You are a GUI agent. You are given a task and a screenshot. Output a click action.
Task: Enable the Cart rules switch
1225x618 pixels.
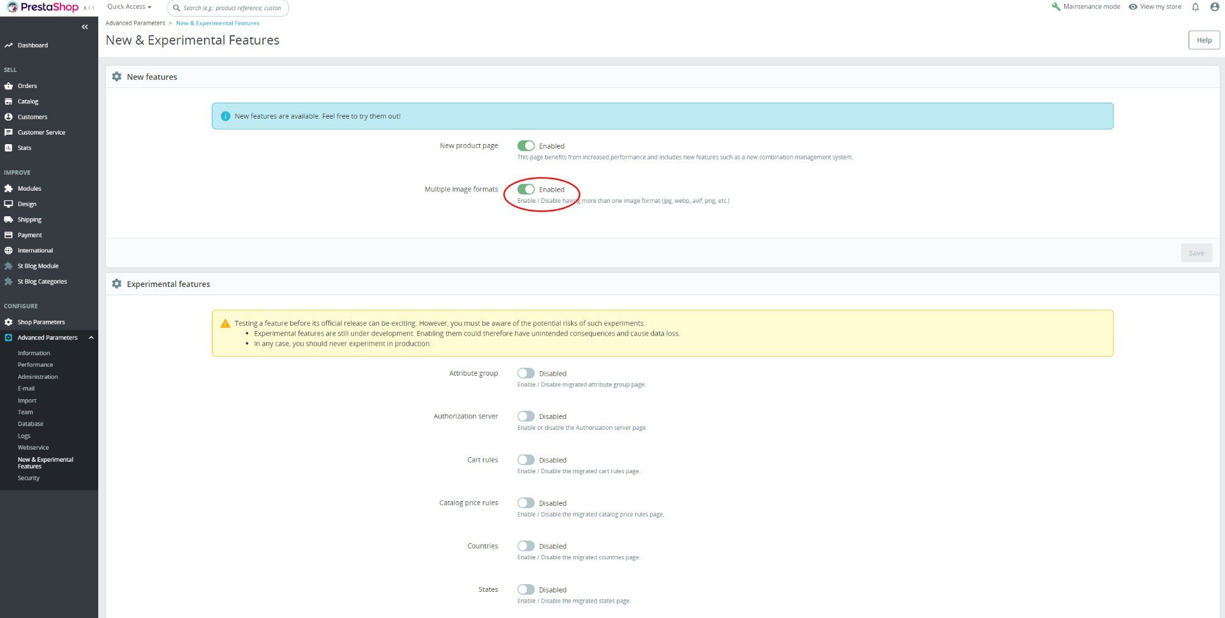tap(526, 460)
